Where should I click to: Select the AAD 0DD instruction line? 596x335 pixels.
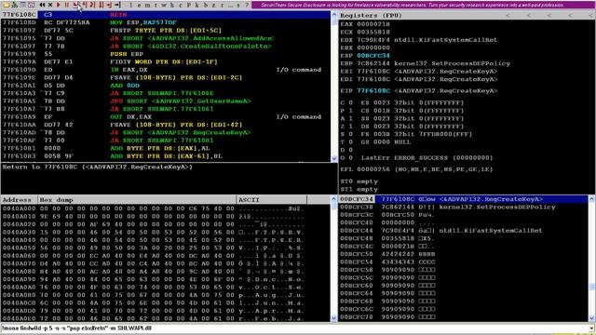point(166,86)
